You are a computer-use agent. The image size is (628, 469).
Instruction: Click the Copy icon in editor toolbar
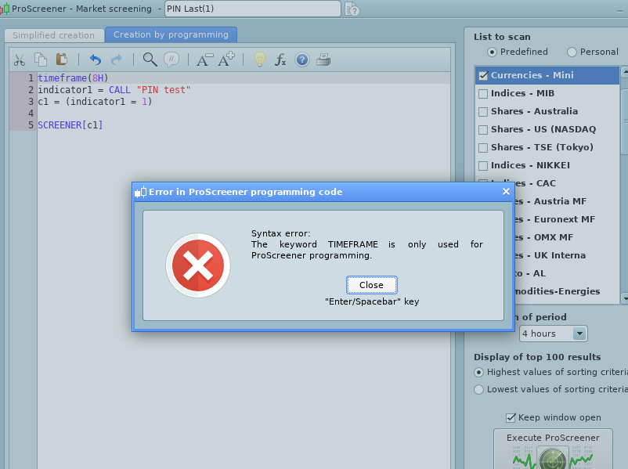[x=41, y=60]
